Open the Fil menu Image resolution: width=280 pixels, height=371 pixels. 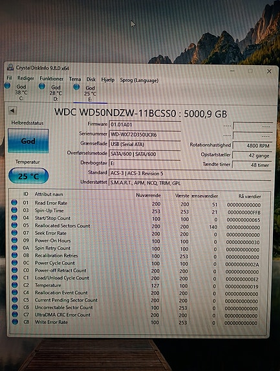tap(9, 78)
